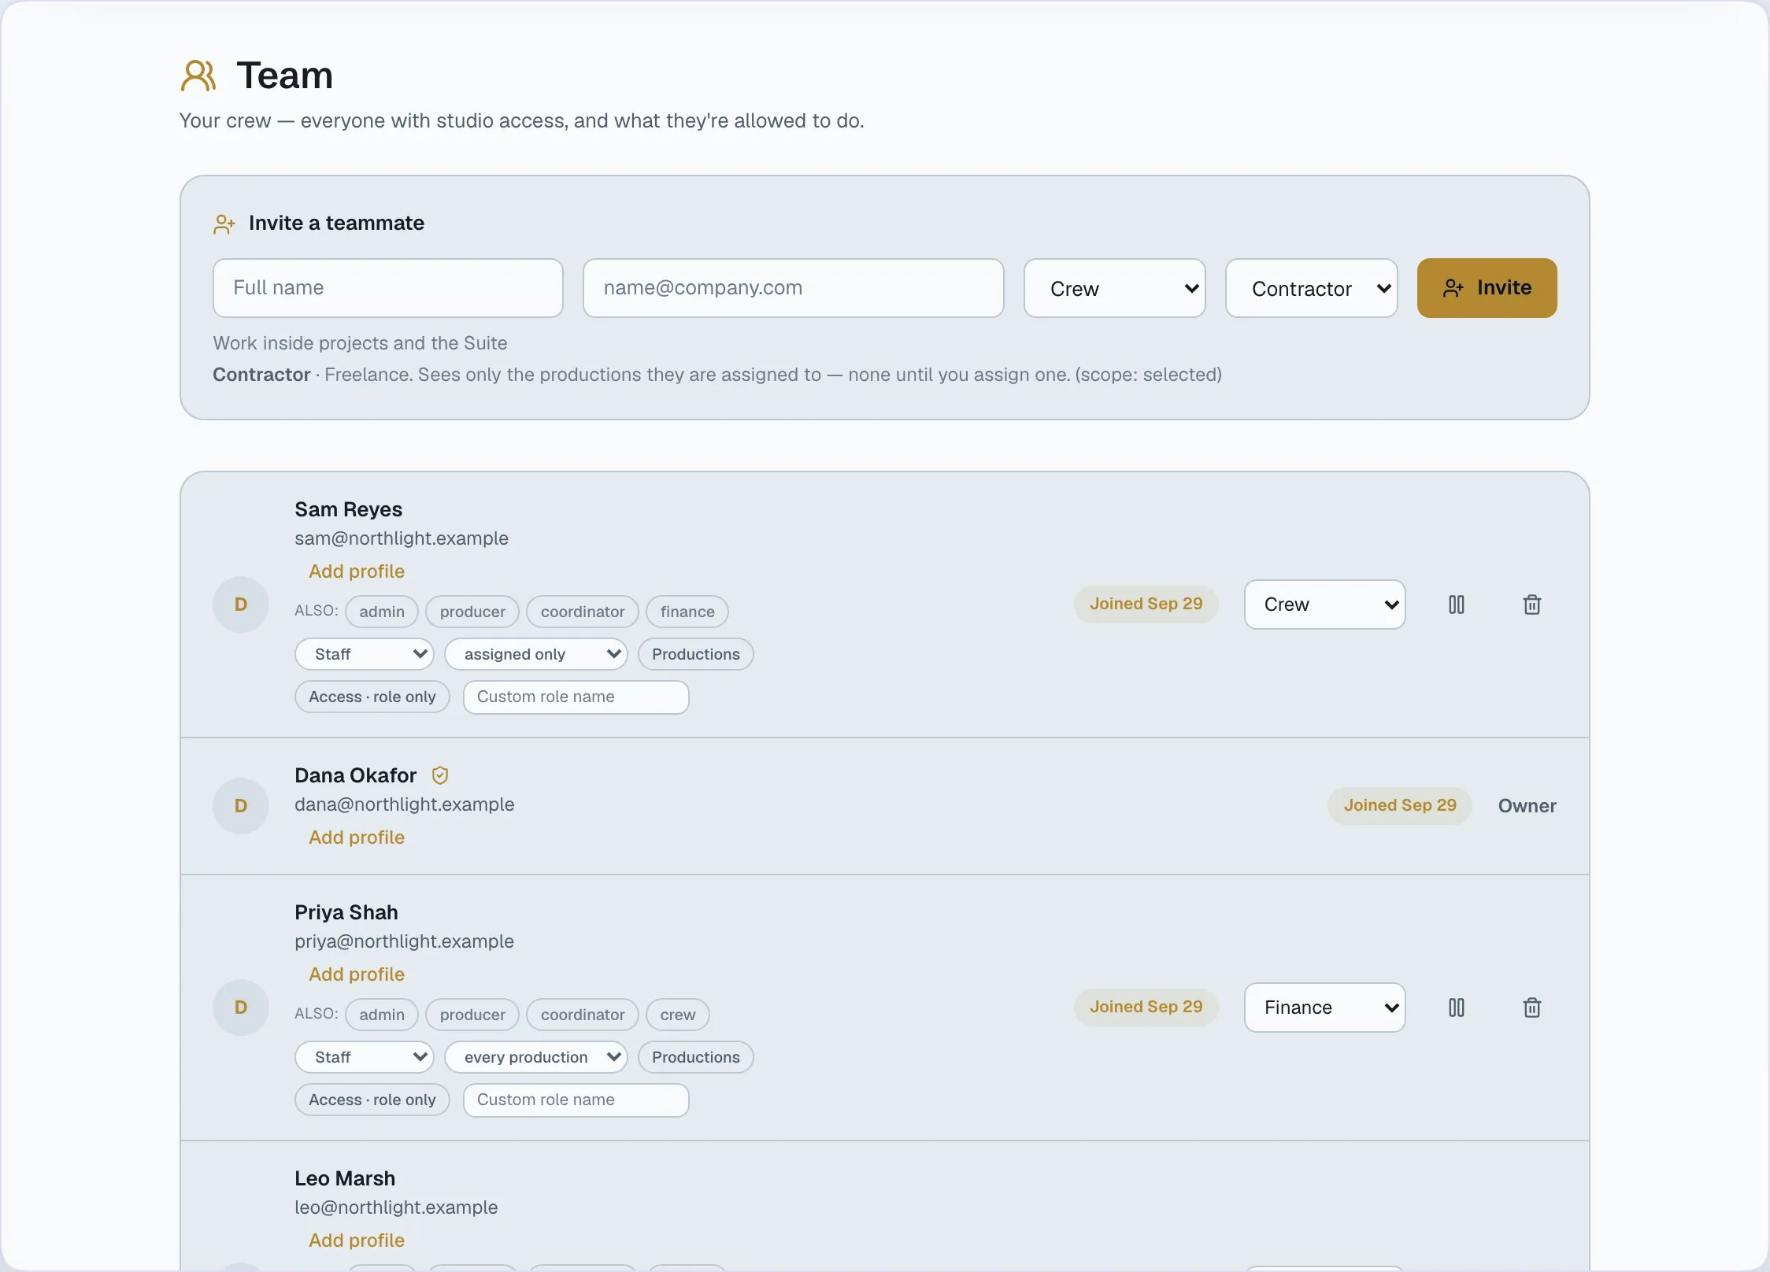Image resolution: width=1770 pixels, height=1272 pixels.
Task: Toggle the admin role chip for Sam Reyes
Action: tap(382, 612)
